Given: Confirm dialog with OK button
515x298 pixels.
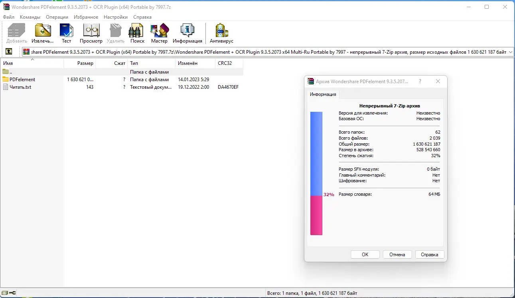Looking at the screenshot, I should [x=365, y=255].
